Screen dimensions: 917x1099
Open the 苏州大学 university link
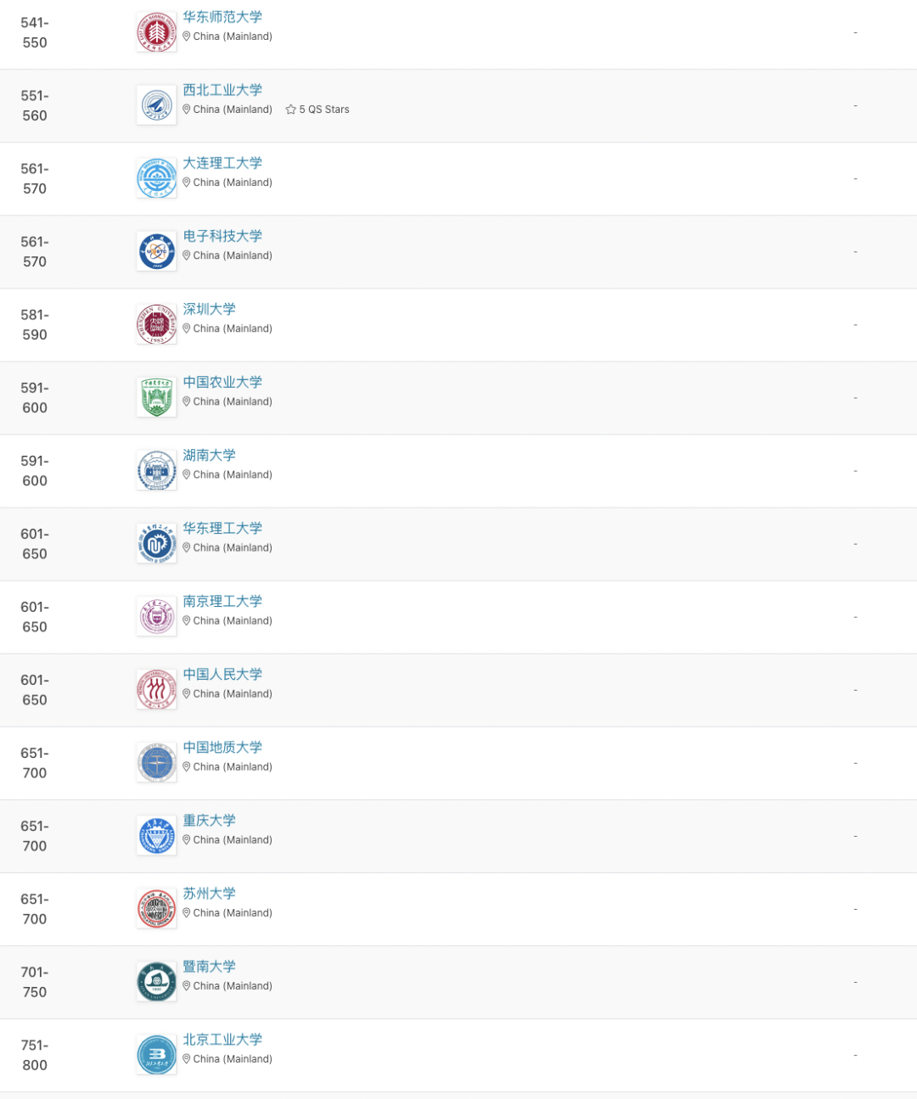pyautogui.click(x=209, y=894)
